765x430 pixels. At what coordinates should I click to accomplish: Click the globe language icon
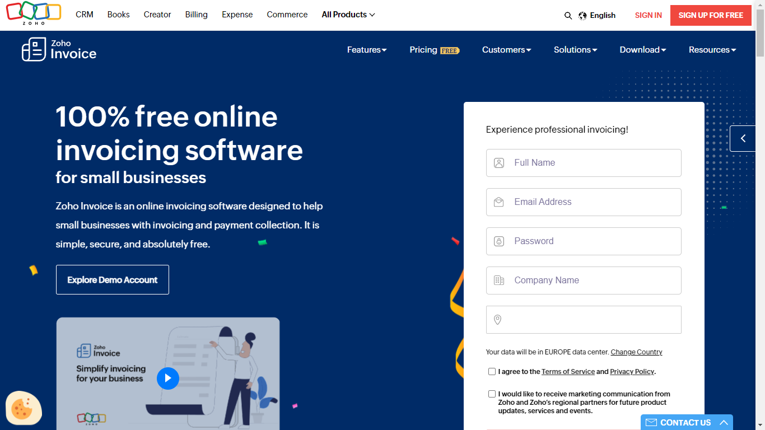(582, 16)
